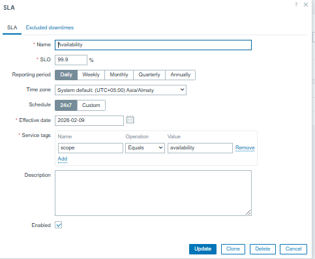Click the Delete button
This screenshot has width=315, height=259.
tap(263, 249)
